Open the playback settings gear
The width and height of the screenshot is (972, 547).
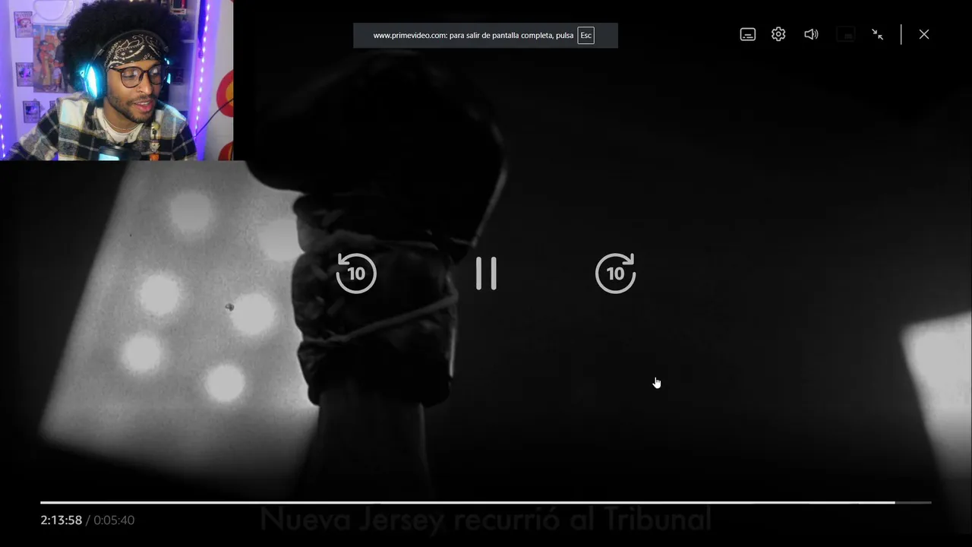[x=778, y=34]
